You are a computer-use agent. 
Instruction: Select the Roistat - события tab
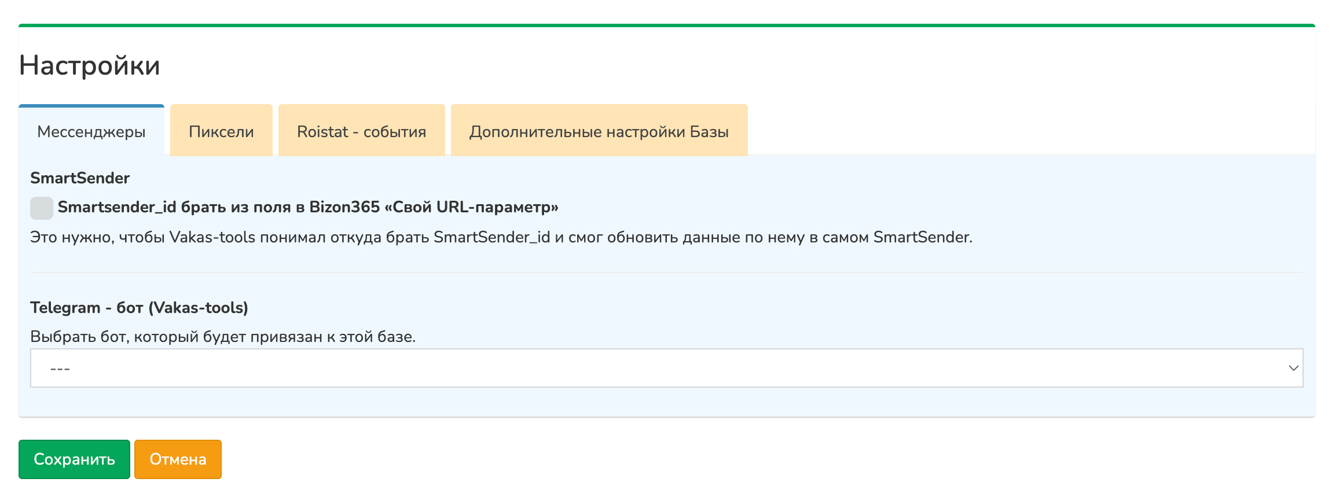point(361,132)
